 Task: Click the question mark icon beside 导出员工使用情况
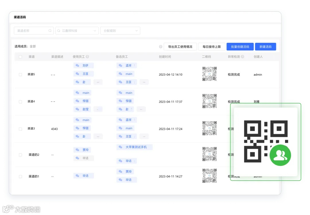click(x=160, y=47)
